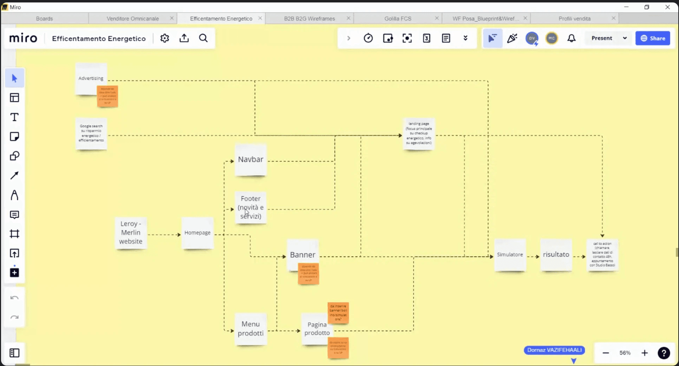Switch to B2B B2G Wireframes tab

[x=309, y=19]
